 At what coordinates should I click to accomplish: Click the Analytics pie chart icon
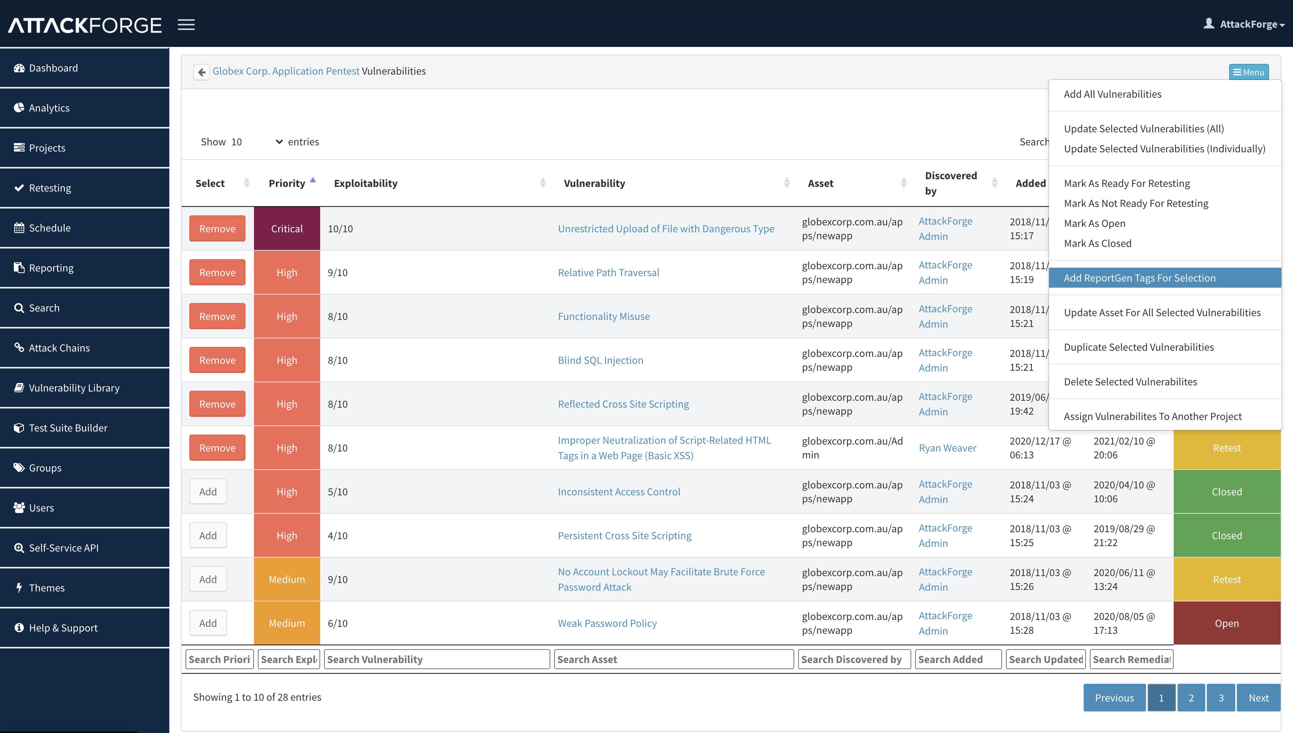point(19,108)
